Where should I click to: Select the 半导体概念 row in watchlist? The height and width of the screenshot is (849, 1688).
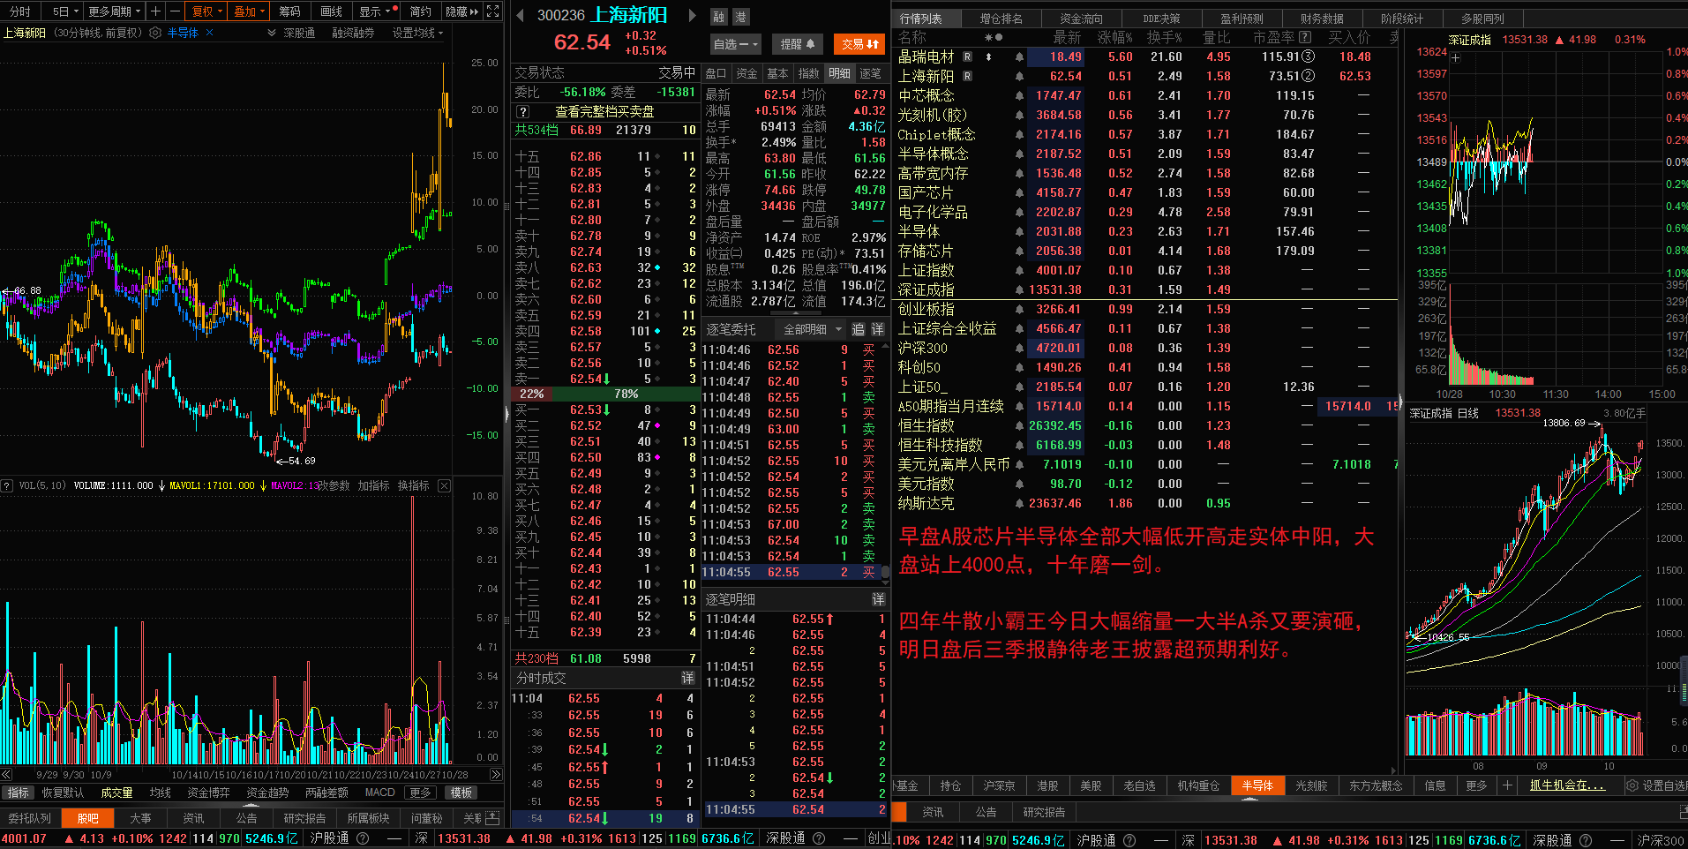click(1145, 154)
